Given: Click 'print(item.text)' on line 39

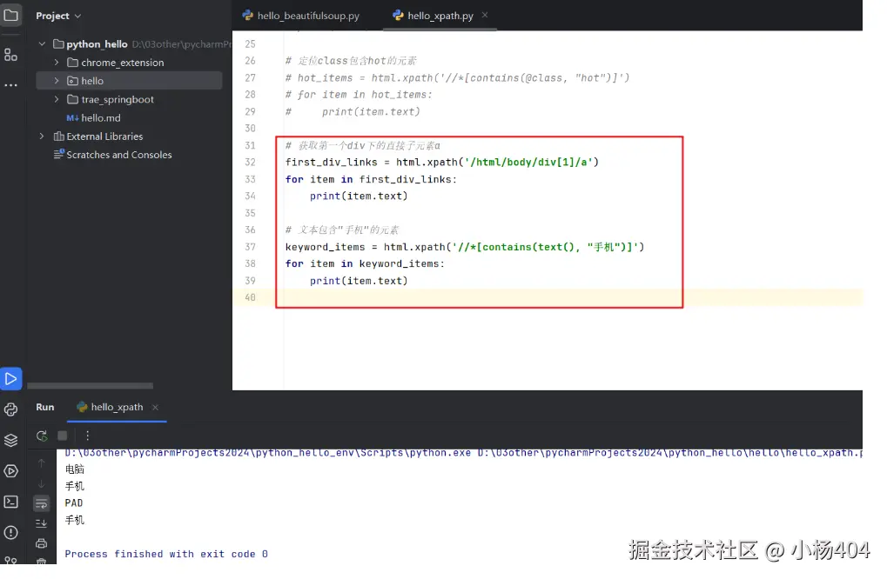Looking at the screenshot, I should 359,281.
